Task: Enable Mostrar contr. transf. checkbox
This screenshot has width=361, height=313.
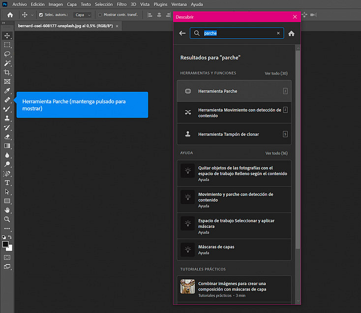Action: (100, 15)
